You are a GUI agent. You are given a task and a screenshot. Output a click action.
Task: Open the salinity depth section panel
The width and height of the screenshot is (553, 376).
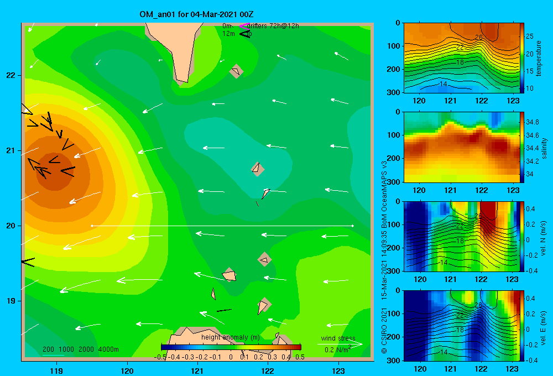462,147
